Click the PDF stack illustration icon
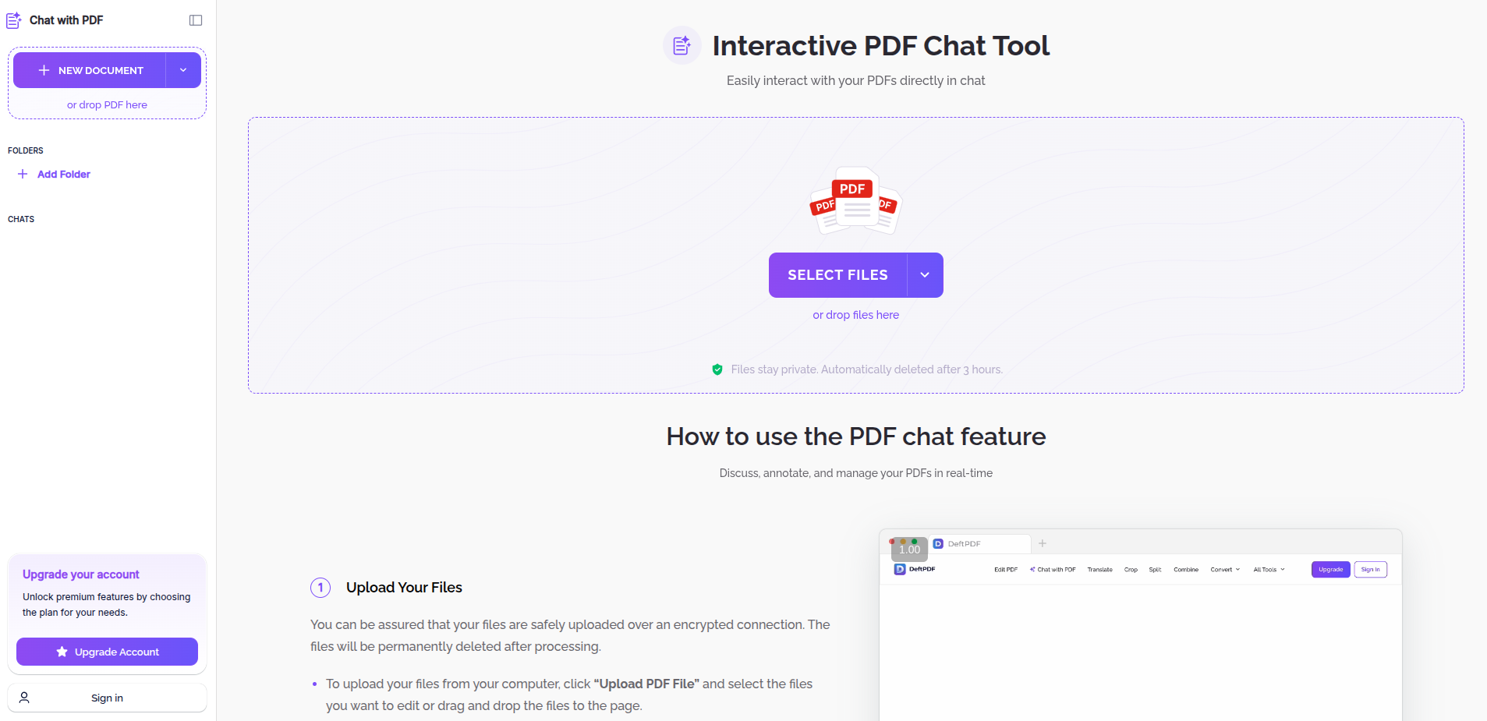Screen dimensions: 1487x721 [855, 201]
